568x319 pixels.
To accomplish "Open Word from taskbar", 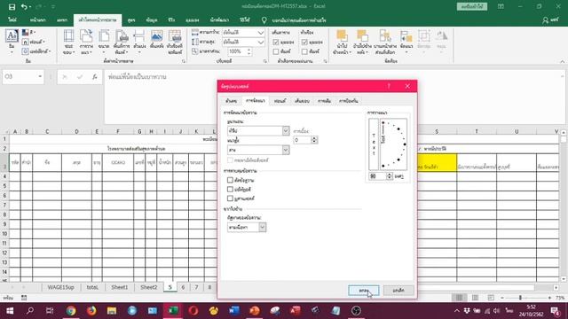I will pos(234,311).
